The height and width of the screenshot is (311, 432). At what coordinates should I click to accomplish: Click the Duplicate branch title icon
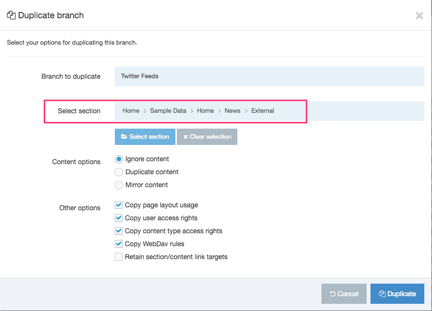point(11,15)
